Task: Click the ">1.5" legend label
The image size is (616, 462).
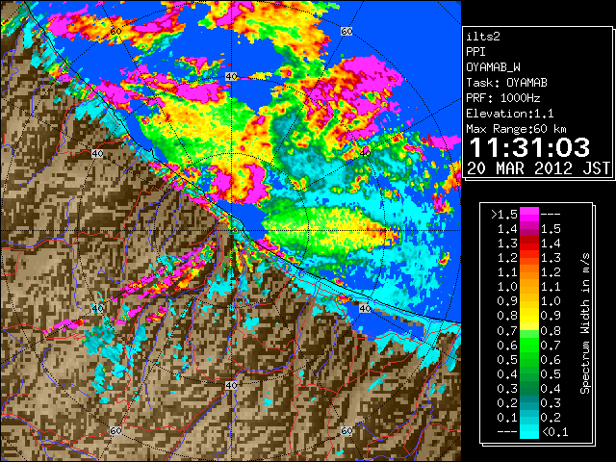Action: [x=503, y=214]
